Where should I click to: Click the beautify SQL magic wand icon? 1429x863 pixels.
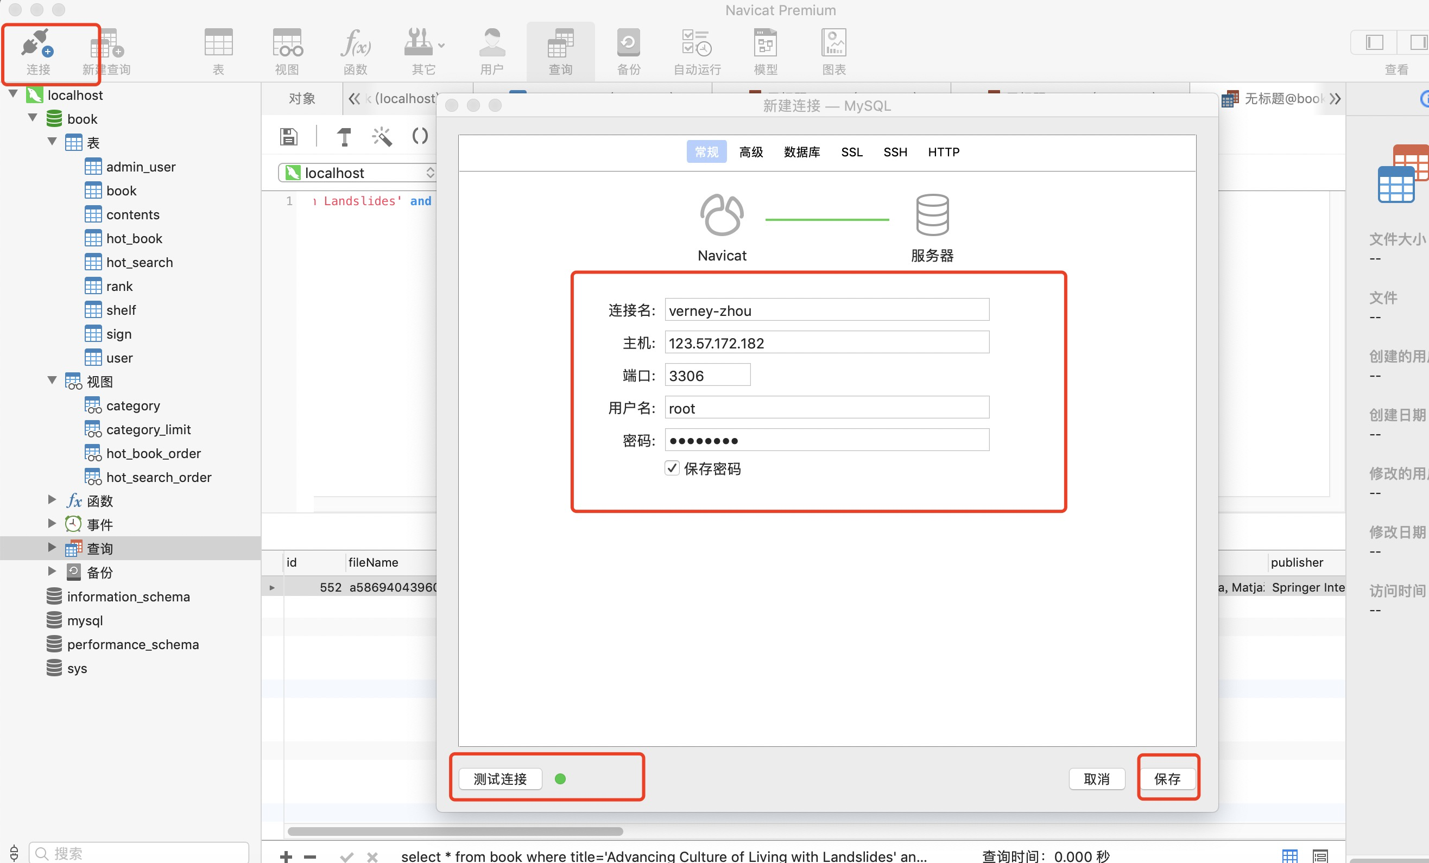382,137
